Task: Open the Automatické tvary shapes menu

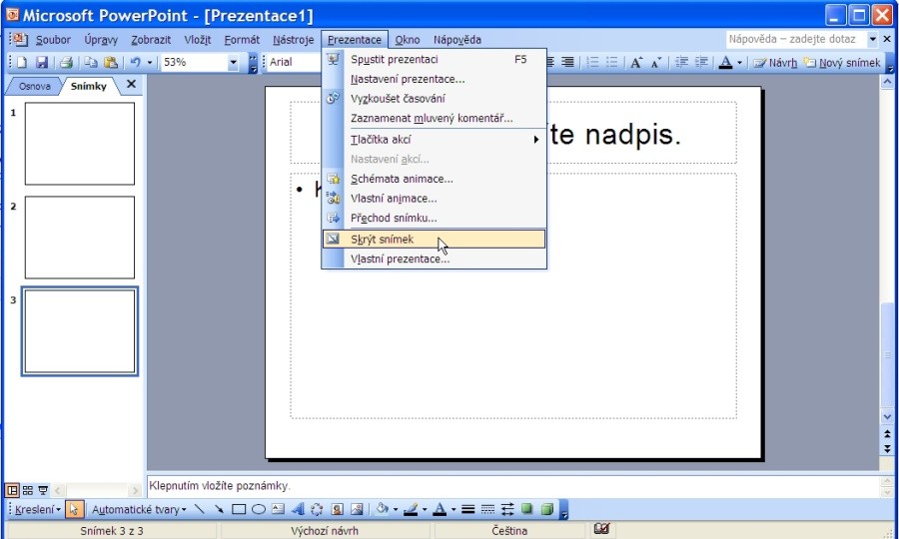Action: pyautogui.click(x=139, y=509)
